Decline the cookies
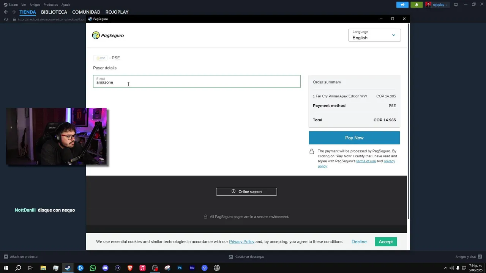486x273 pixels. pos(359,242)
